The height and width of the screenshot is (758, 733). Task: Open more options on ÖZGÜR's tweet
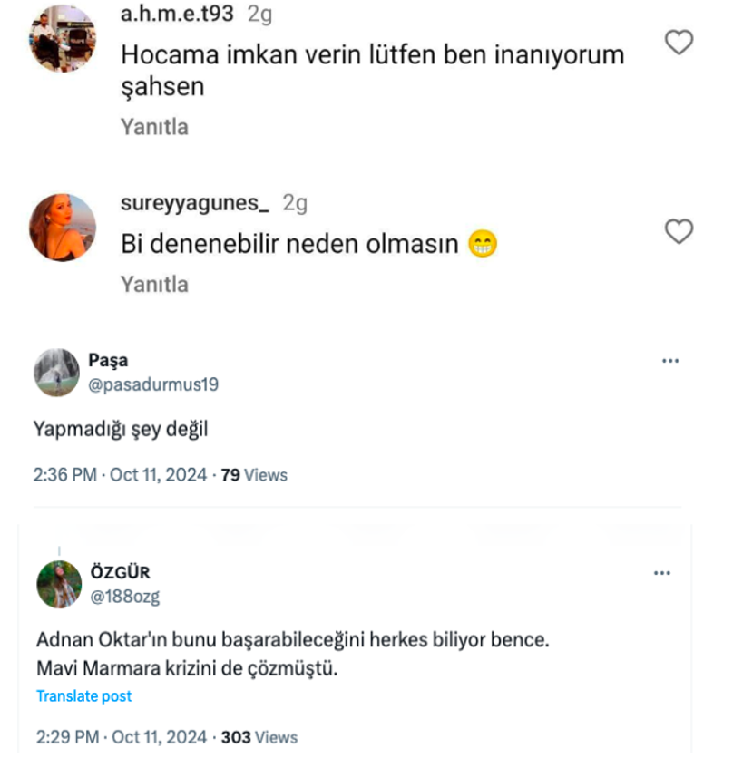click(x=663, y=573)
